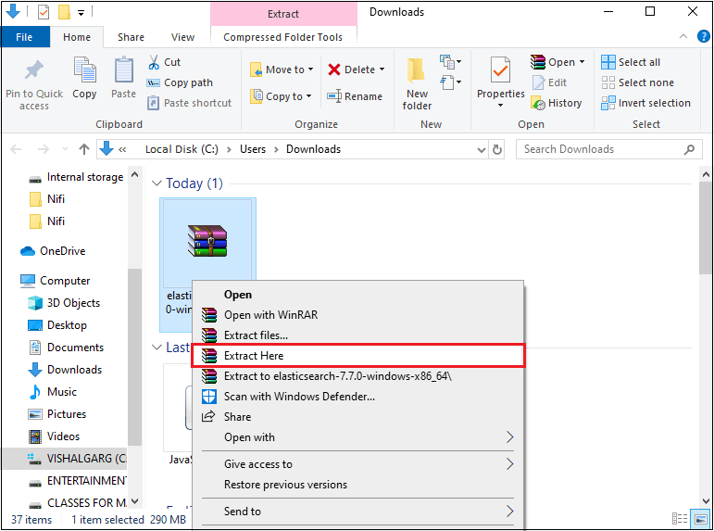Switch to the View tab
This screenshot has width=714, height=531.
click(x=182, y=37)
